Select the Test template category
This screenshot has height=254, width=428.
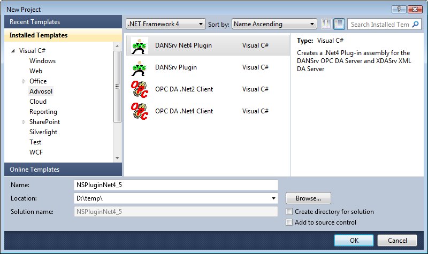tap(35, 142)
